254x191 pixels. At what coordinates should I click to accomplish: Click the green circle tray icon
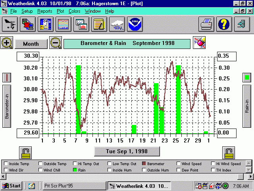pos(225,186)
